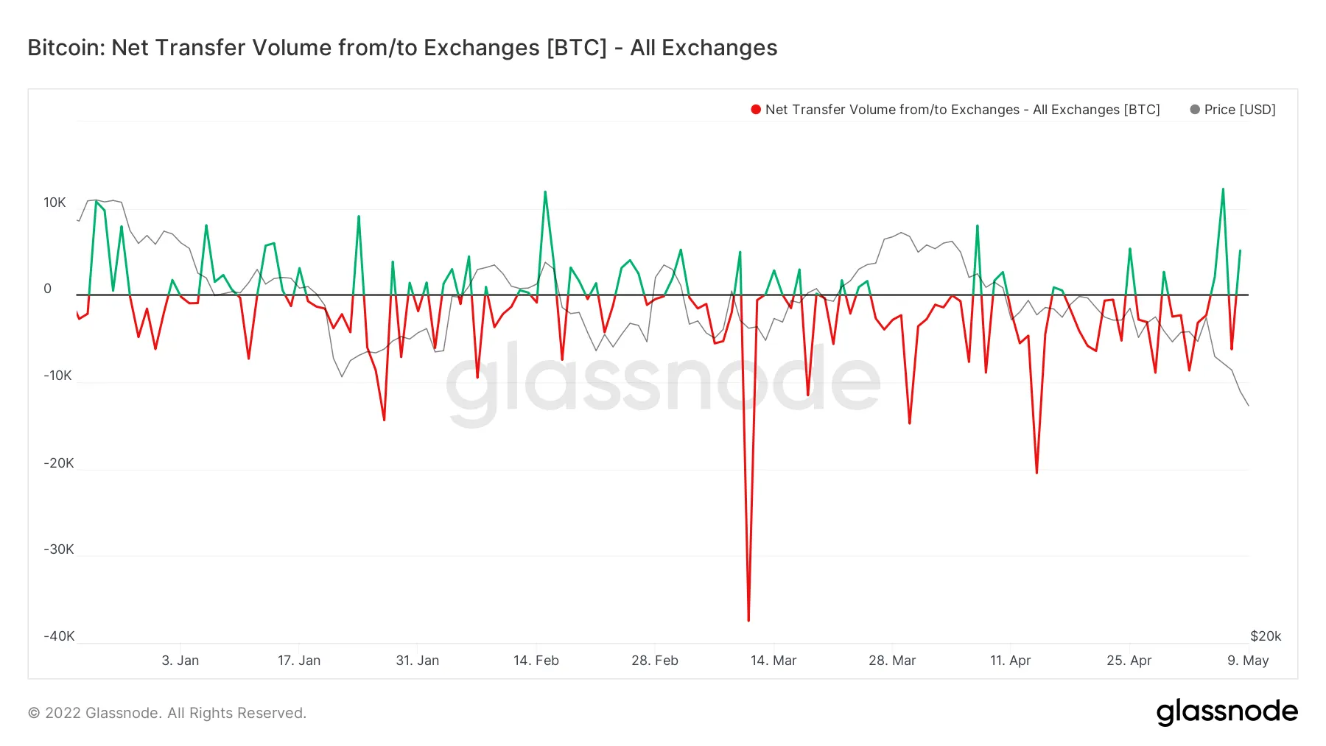Select the 14. Mar date label
This screenshot has width=1326, height=746.
(x=773, y=661)
